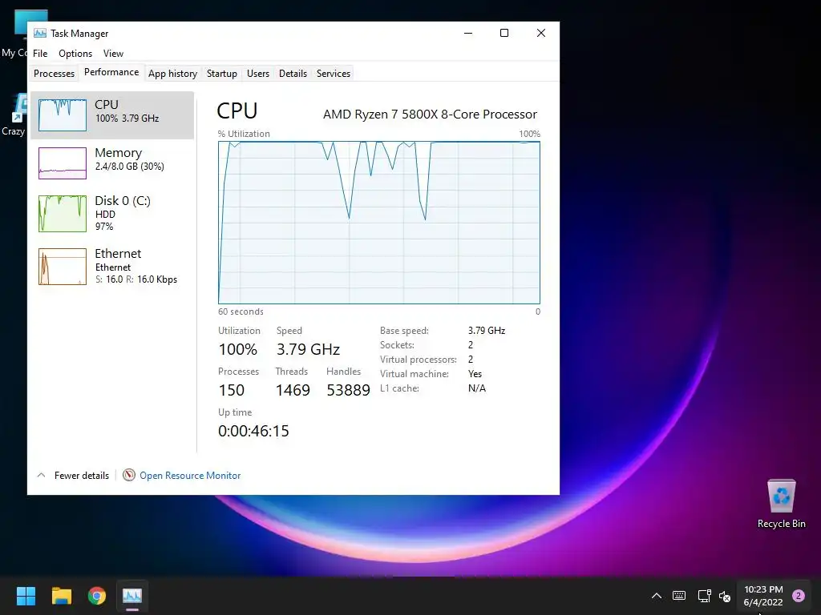Viewport: 821px width, 615px height.
Task: Open the clock showing 10:23 PM
Action: coord(763,596)
